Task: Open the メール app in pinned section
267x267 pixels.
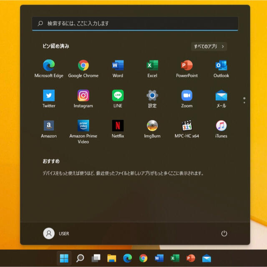Action: (221, 99)
